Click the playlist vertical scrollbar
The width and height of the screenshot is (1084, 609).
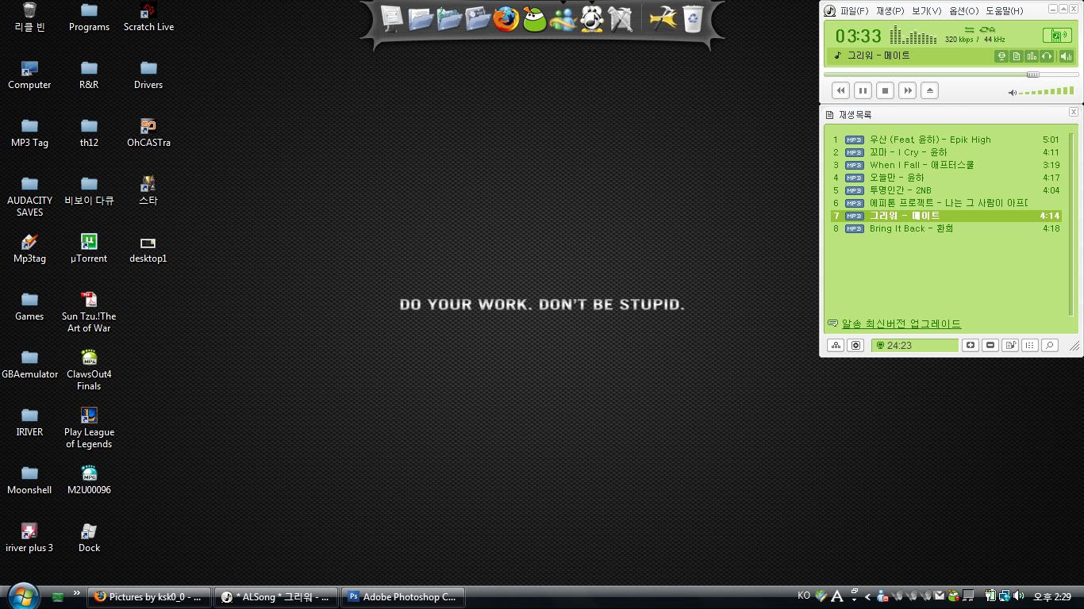pos(1071,224)
